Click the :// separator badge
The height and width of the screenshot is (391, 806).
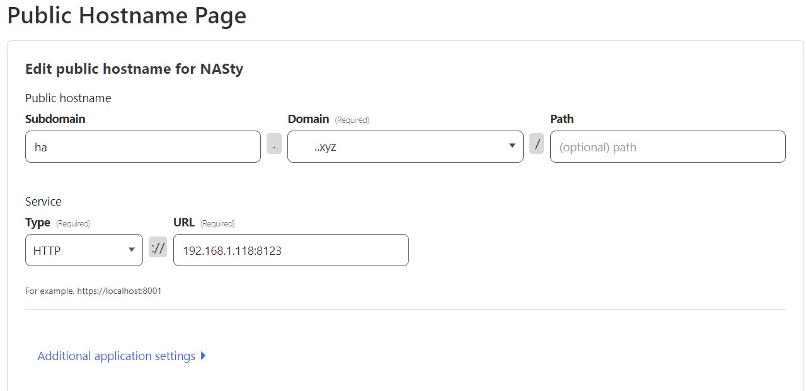(x=158, y=247)
